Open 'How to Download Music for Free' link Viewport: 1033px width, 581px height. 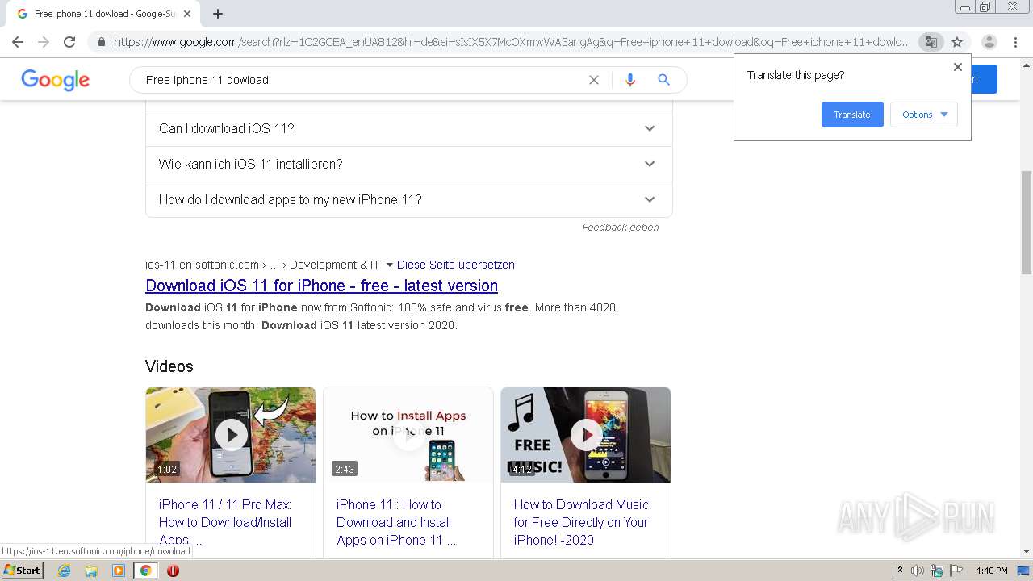click(x=581, y=522)
